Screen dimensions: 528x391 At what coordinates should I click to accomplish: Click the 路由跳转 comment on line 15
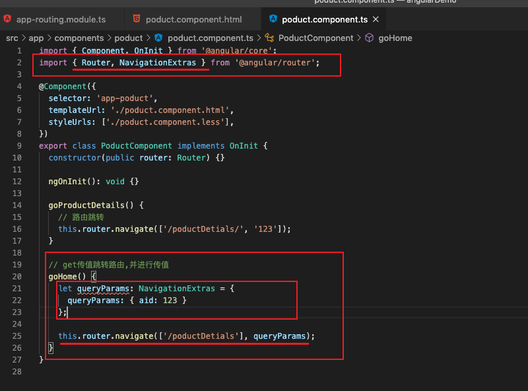[x=81, y=217]
